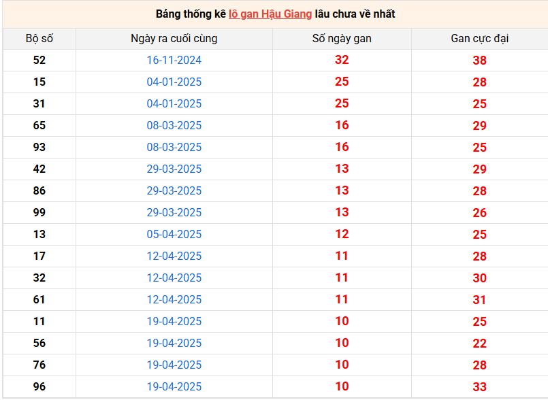Click the 'Gan cực đại' value 33
This screenshot has width=548, height=400.
pyautogui.click(x=479, y=387)
